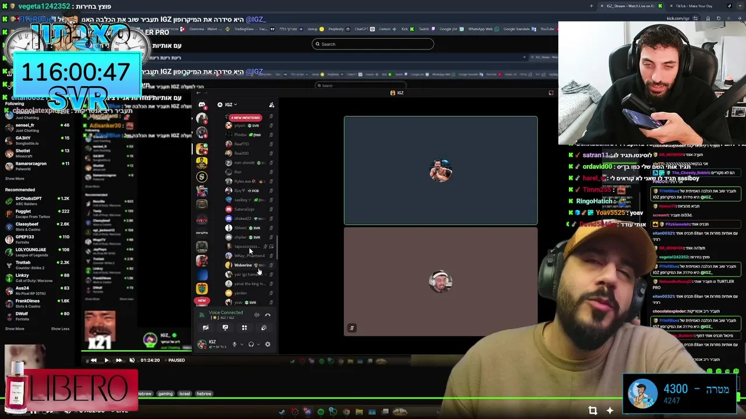Go back with Discord call arrow
Image resolution: width=746 pixels, height=419 pixels.
click(x=198, y=93)
